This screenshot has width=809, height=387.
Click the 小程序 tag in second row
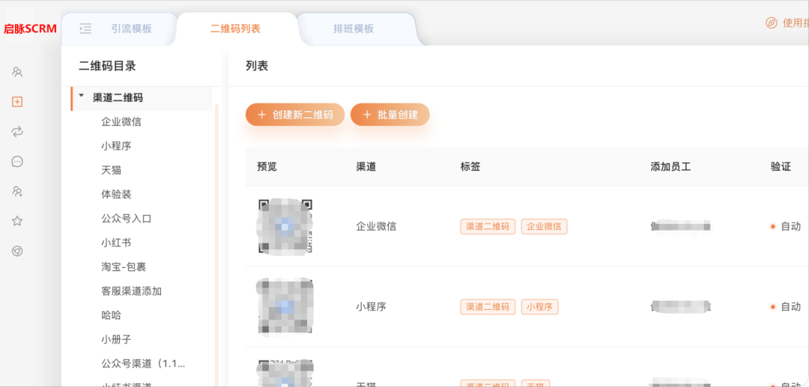539,307
